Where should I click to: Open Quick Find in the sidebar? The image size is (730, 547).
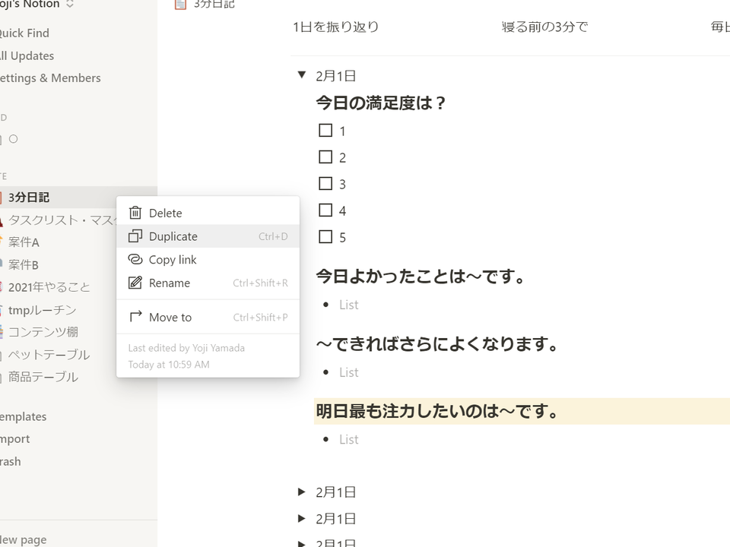tap(24, 33)
